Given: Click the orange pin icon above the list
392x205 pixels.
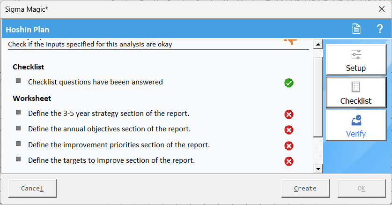Looking at the screenshot, I should tap(290, 42).
